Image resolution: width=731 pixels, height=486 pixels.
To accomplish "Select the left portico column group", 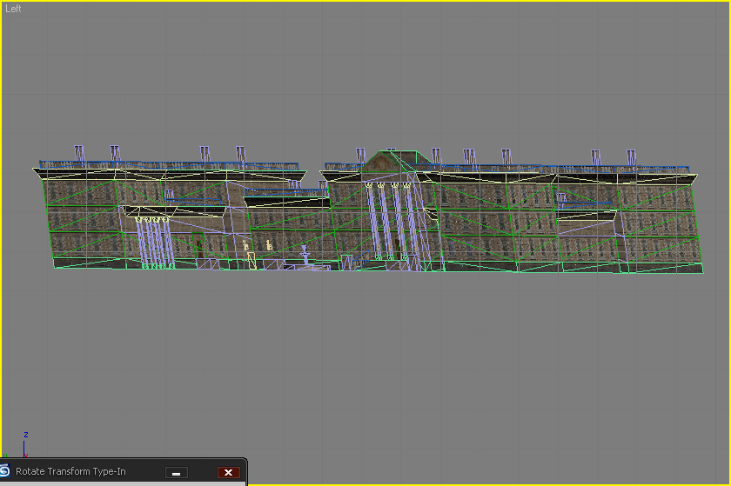I will (x=152, y=241).
